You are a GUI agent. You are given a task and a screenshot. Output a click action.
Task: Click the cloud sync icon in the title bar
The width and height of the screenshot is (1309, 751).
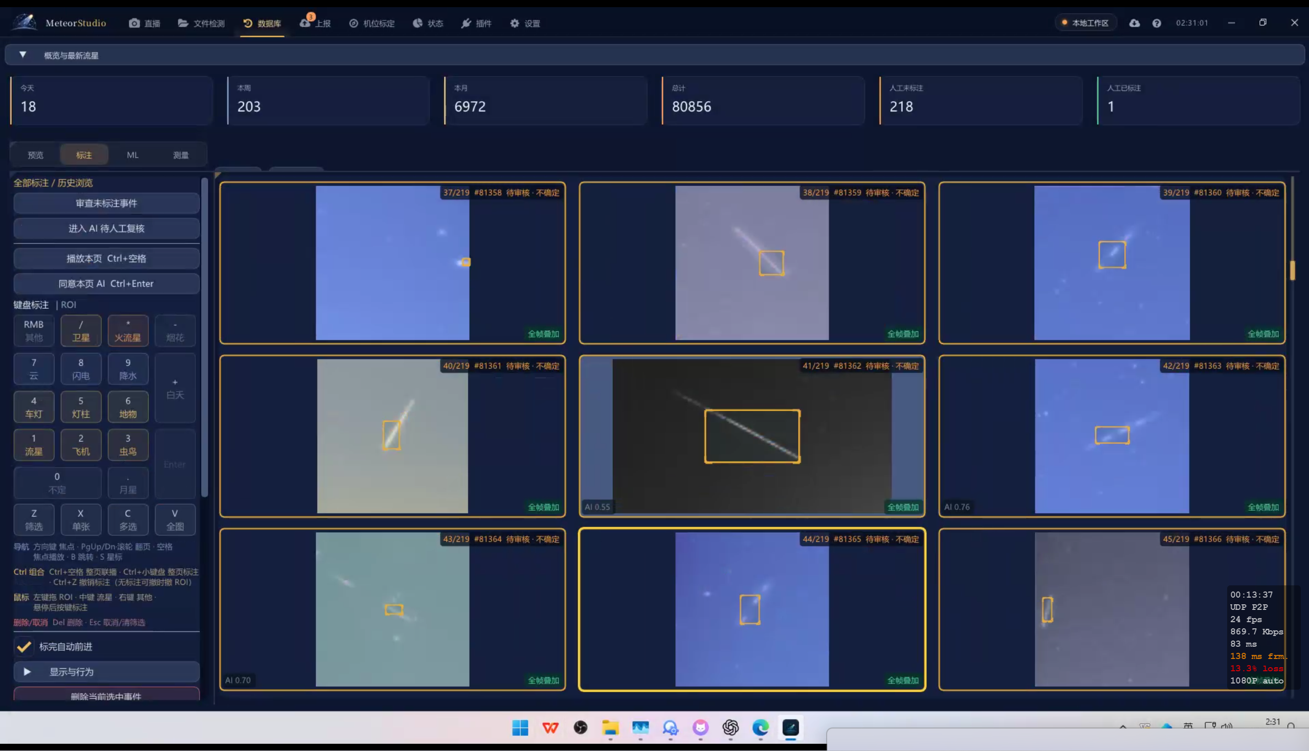coord(1134,22)
